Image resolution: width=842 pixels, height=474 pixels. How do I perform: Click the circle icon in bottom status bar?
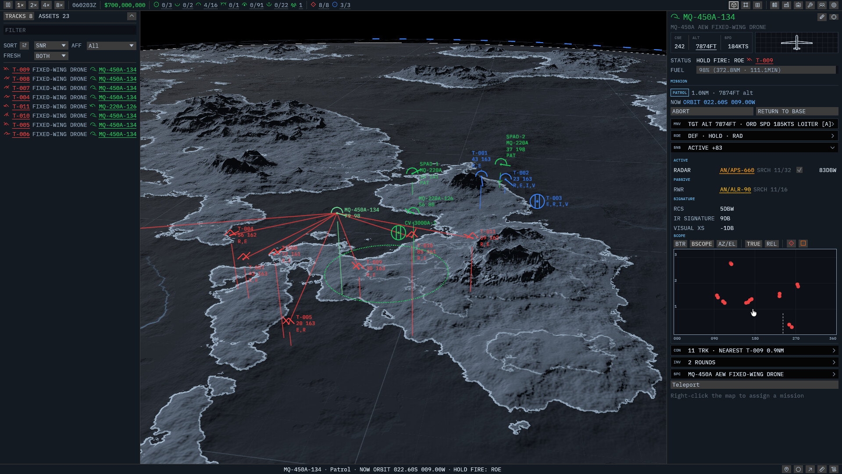point(799,469)
